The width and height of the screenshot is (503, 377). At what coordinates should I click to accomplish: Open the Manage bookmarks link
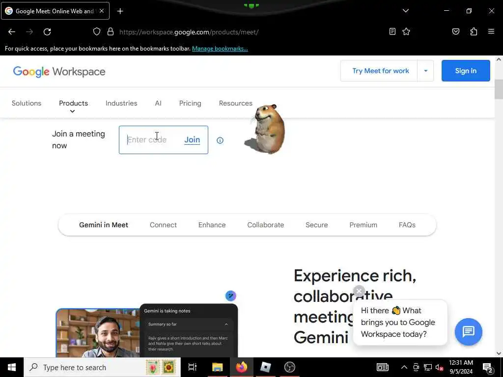[220, 49]
